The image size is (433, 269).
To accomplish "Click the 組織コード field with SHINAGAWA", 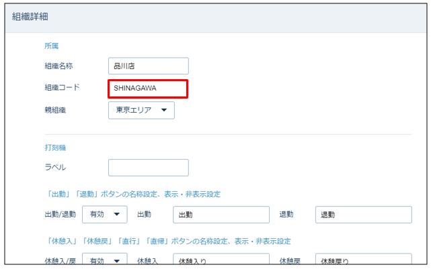I will [148, 88].
